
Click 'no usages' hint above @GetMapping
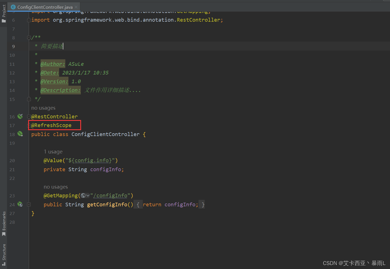point(56,187)
